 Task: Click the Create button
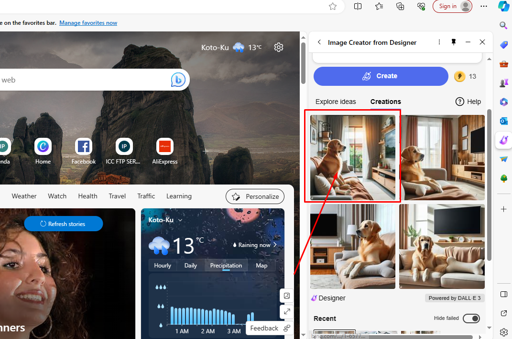(x=381, y=76)
